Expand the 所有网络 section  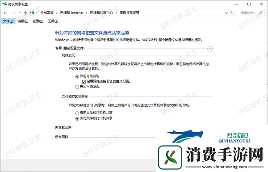pos(62,137)
